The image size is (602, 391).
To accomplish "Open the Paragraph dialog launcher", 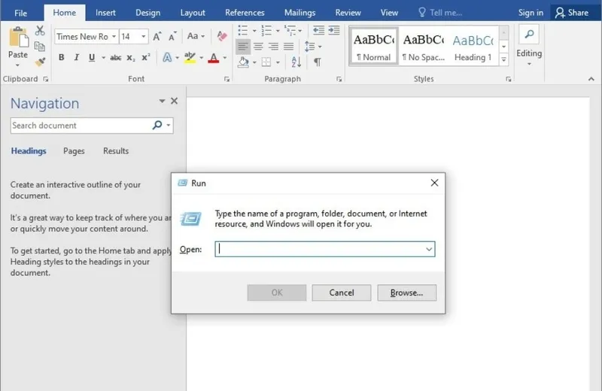I will pos(339,79).
